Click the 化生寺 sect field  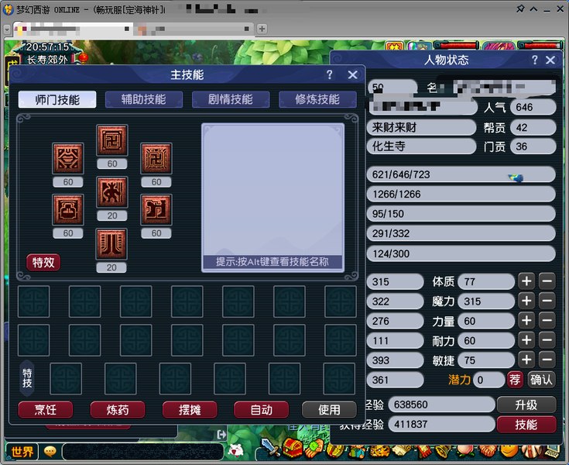point(421,146)
